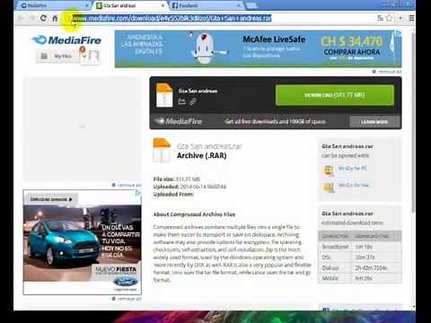431x323 pixels.
Task: Click the save to folder icon under filename
Action: (x=182, y=101)
